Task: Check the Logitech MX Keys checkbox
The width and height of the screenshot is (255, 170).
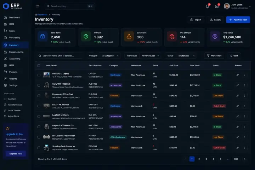Action: pos(39,117)
